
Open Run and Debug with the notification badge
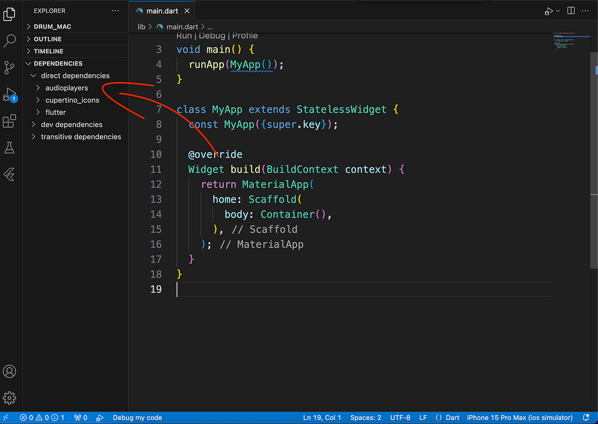pos(10,94)
